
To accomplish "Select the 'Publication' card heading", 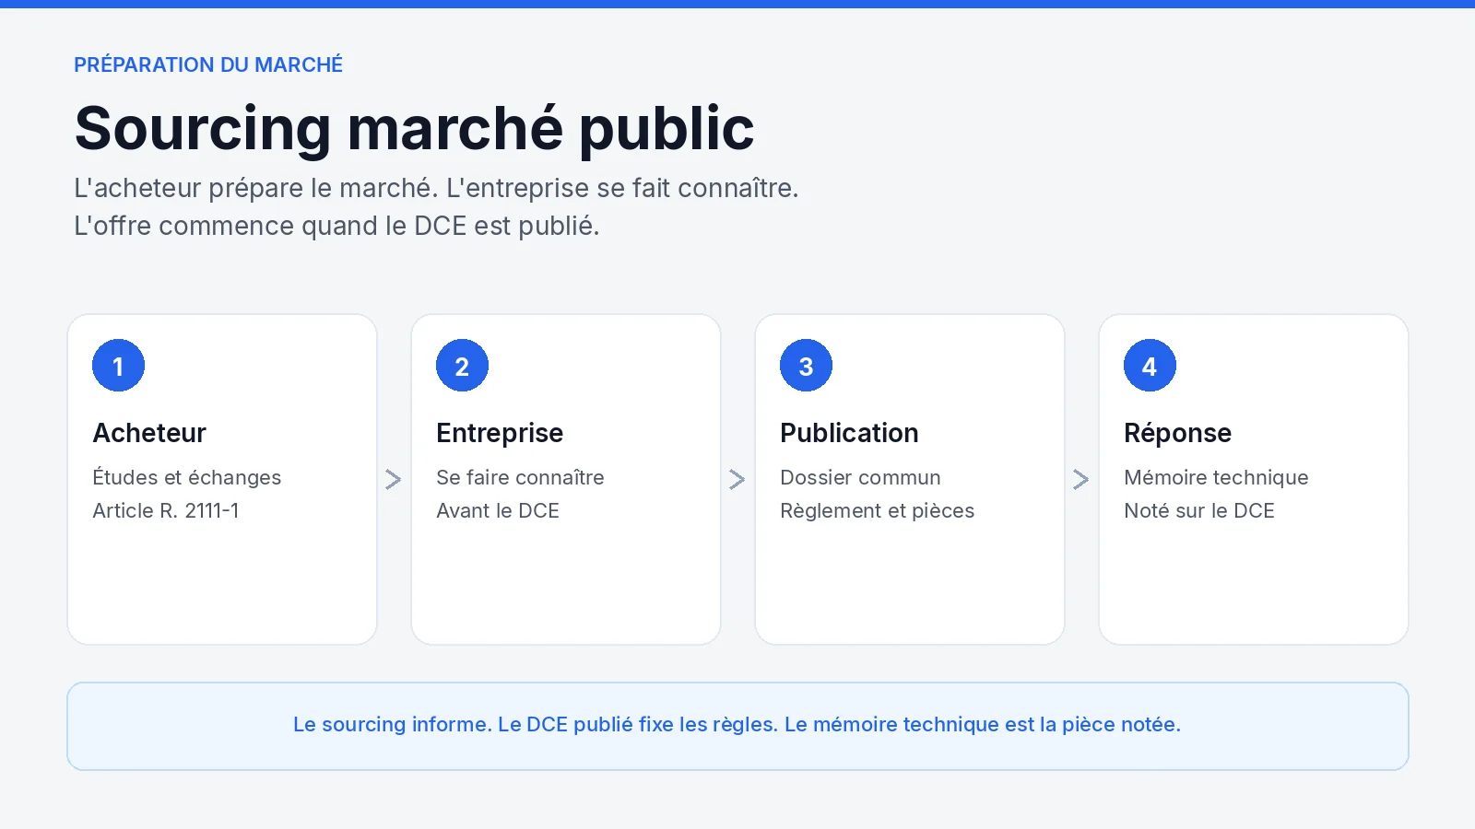I will [849, 433].
